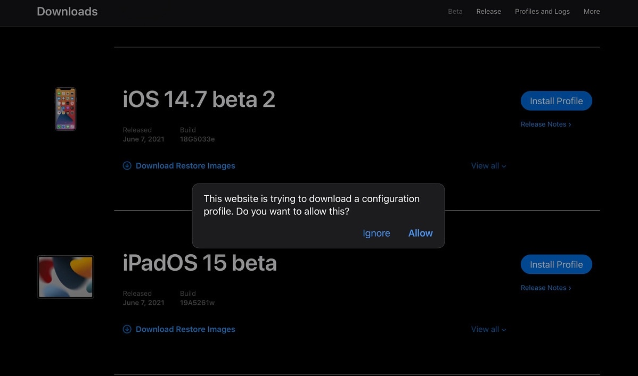Click the download arrow icon beside iPadOS 15 restore images
638x376 pixels.
point(127,329)
